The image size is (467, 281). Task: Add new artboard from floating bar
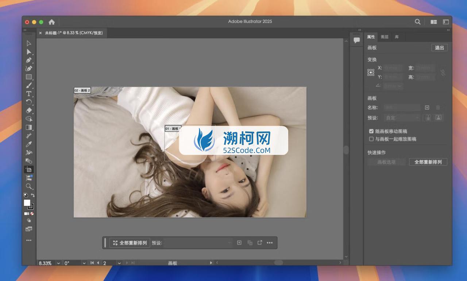tap(239, 243)
